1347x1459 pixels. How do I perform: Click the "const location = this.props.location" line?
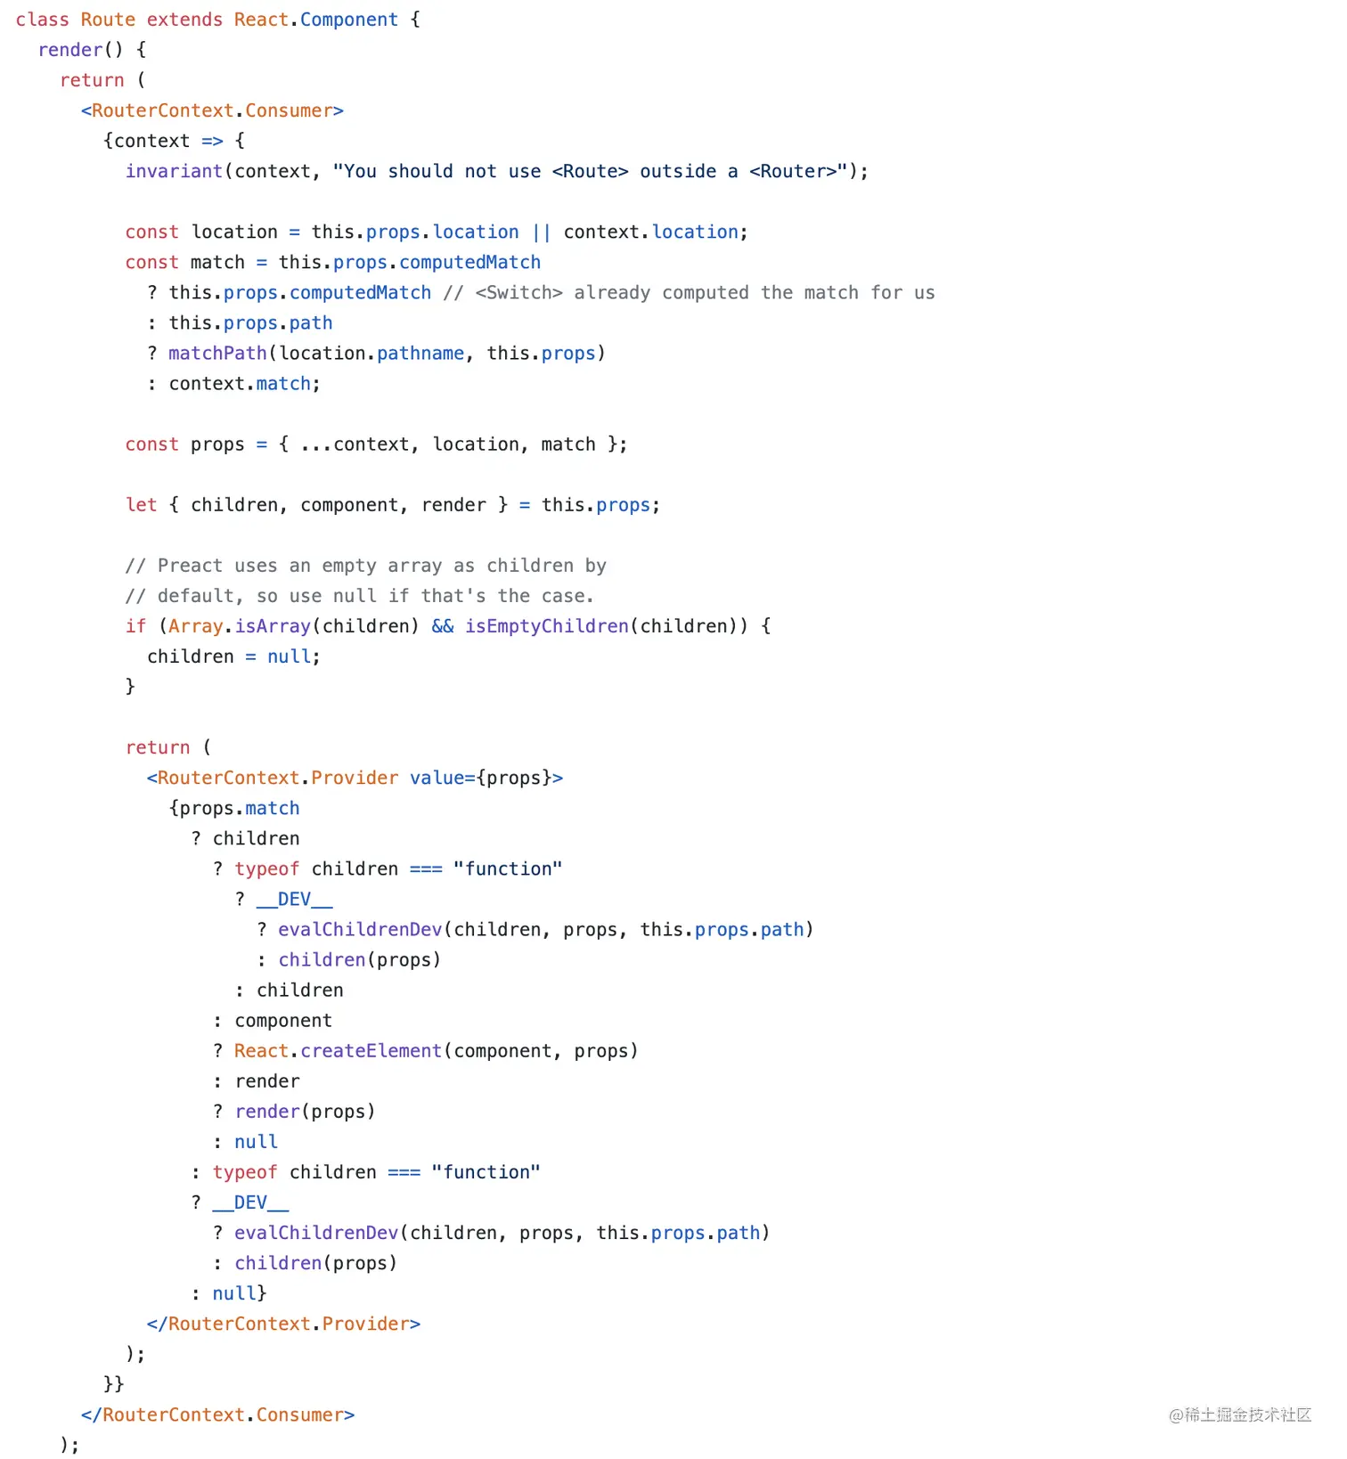[437, 232]
